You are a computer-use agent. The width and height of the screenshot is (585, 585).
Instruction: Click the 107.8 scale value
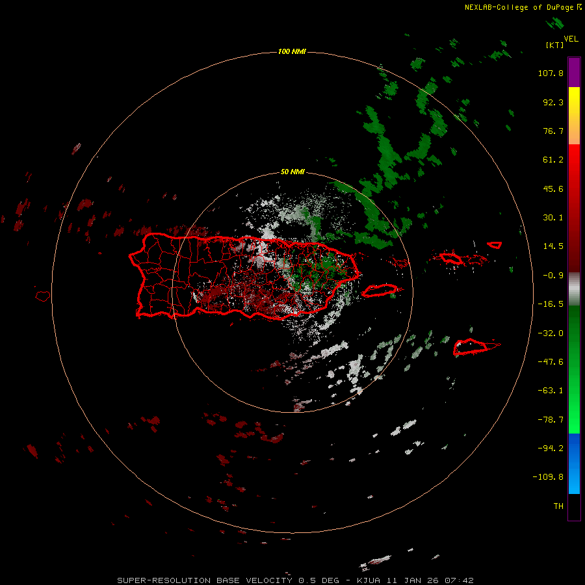click(551, 73)
